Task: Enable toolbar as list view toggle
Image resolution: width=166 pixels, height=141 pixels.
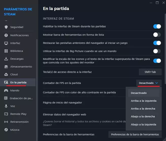Action: tap(157, 35)
